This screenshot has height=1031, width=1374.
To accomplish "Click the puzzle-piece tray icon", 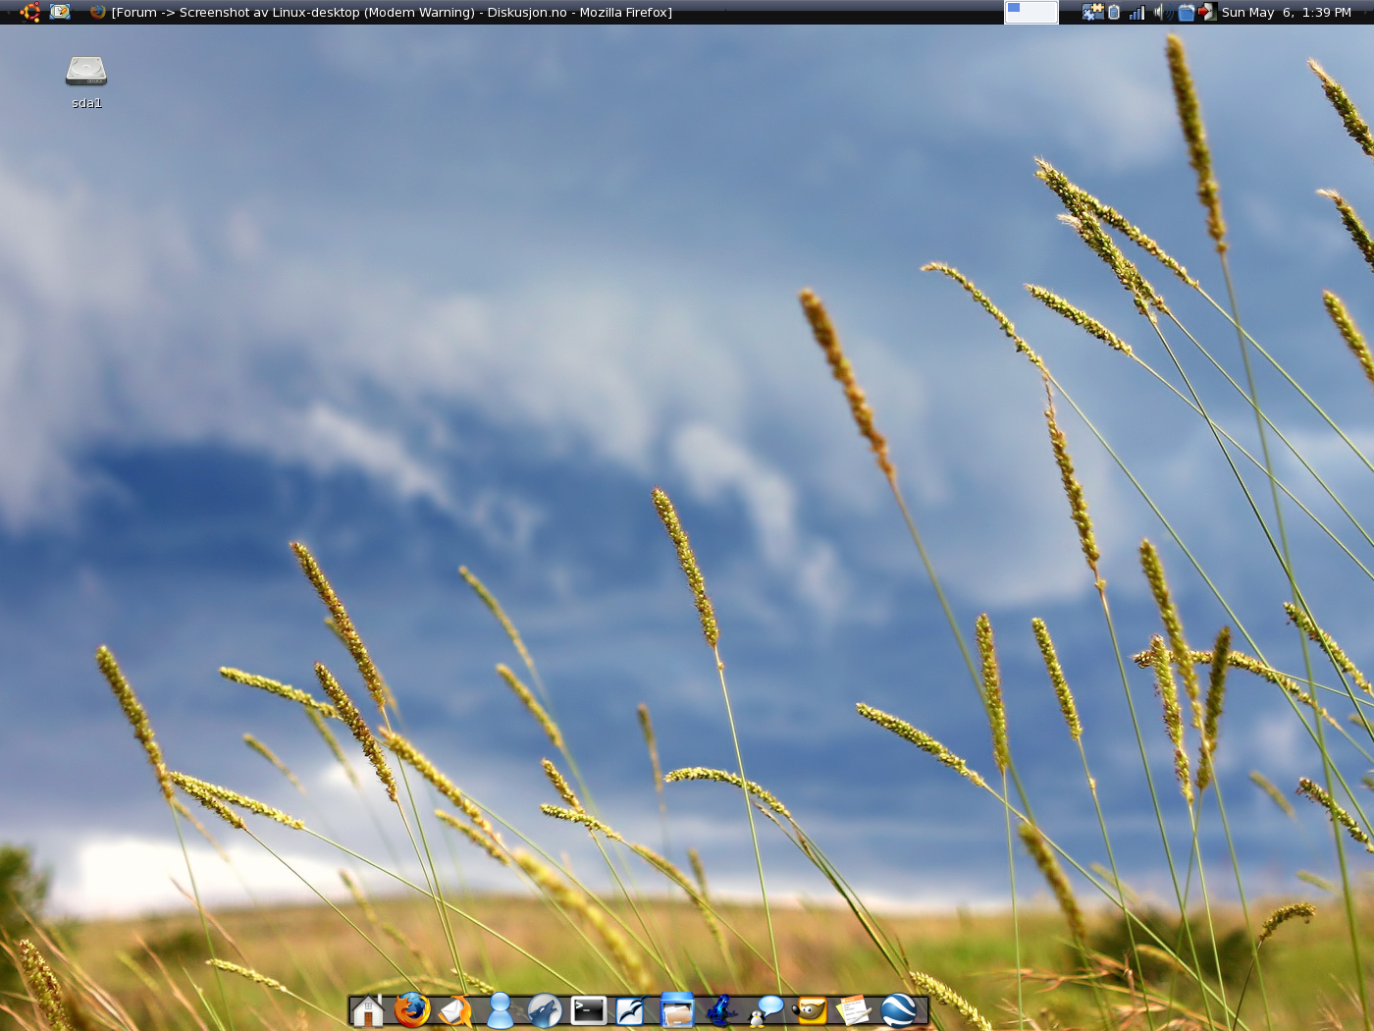I will pos(1092,12).
